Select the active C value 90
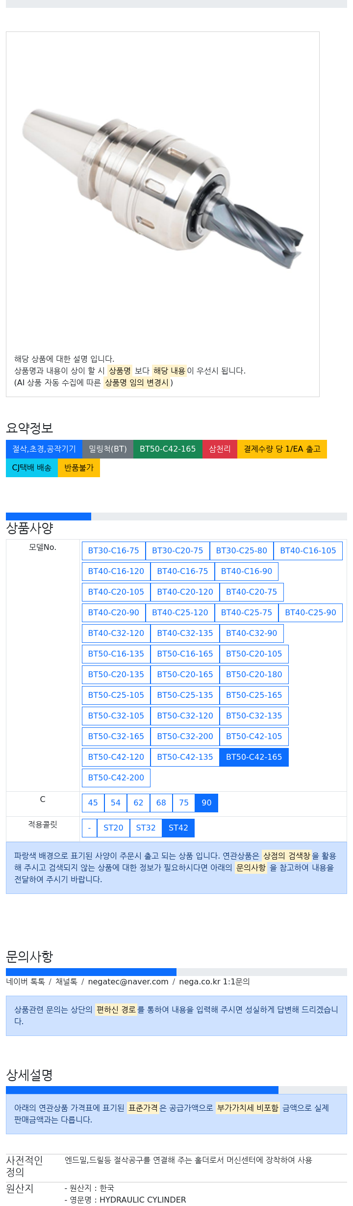Screen dimensions: 353x1206 (x=206, y=803)
